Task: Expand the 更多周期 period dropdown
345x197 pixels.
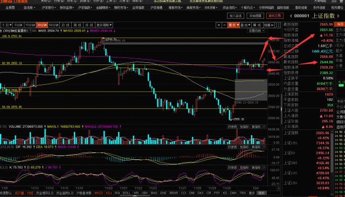Action: tap(104, 25)
